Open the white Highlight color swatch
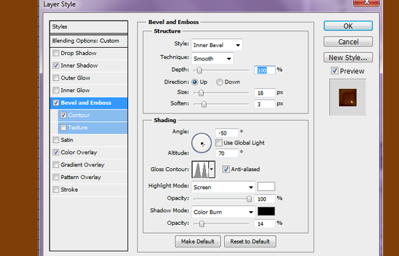The image size is (399, 256). [x=266, y=186]
